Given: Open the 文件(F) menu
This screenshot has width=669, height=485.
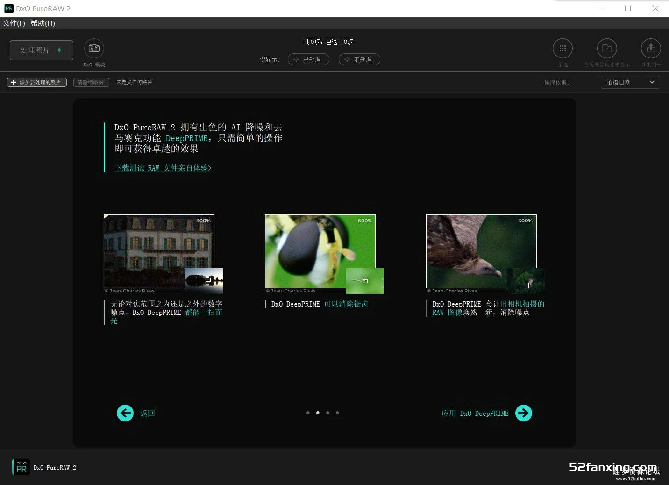Looking at the screenshot, I should coord(14,23).
